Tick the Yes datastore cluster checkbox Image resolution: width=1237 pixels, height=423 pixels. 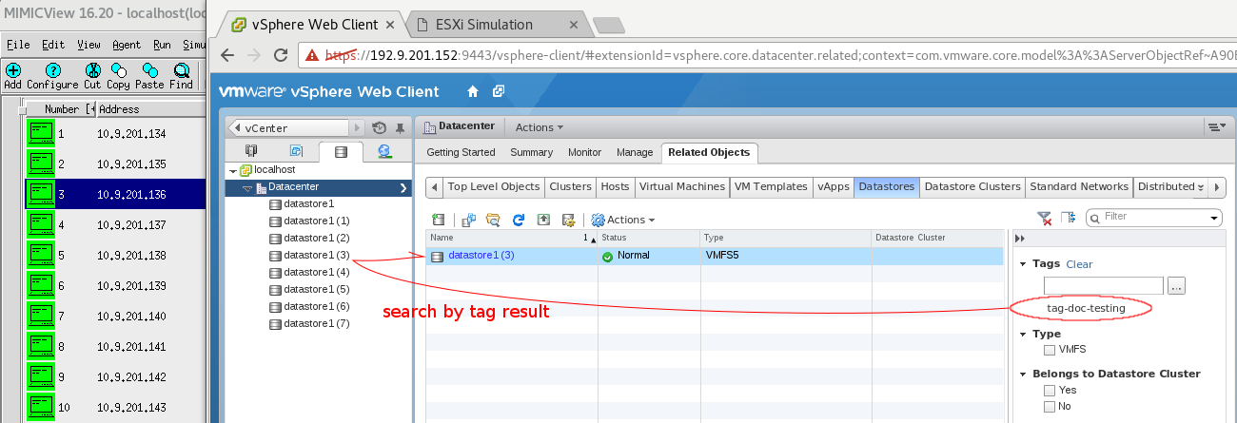pyautogui.click(x=1050, y=390)
